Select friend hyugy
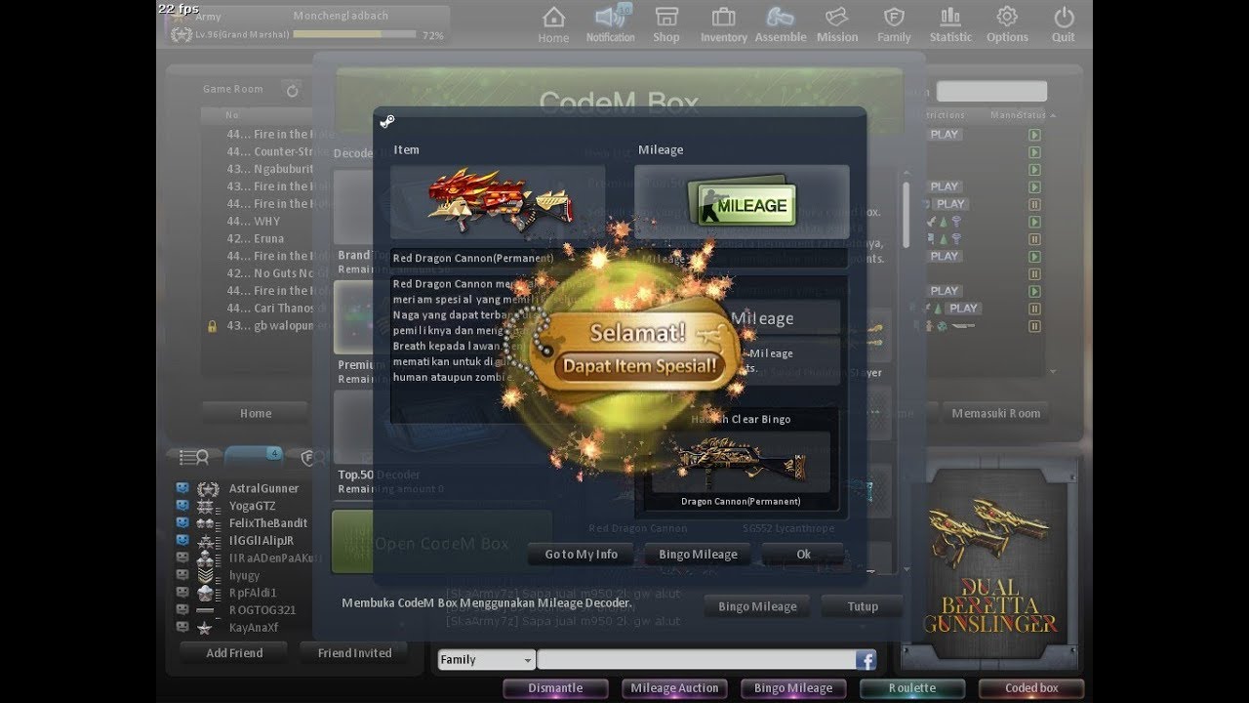The width and height of the screenshot is (1249, 703). coord(245,576)
